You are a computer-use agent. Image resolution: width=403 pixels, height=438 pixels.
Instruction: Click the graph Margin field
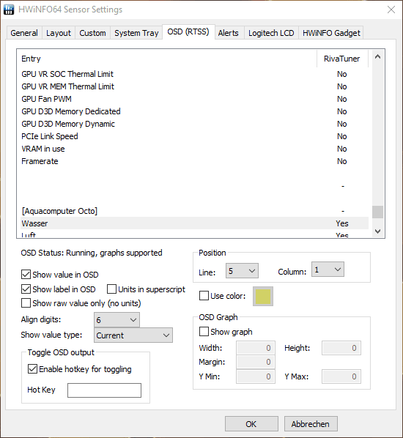256,362
